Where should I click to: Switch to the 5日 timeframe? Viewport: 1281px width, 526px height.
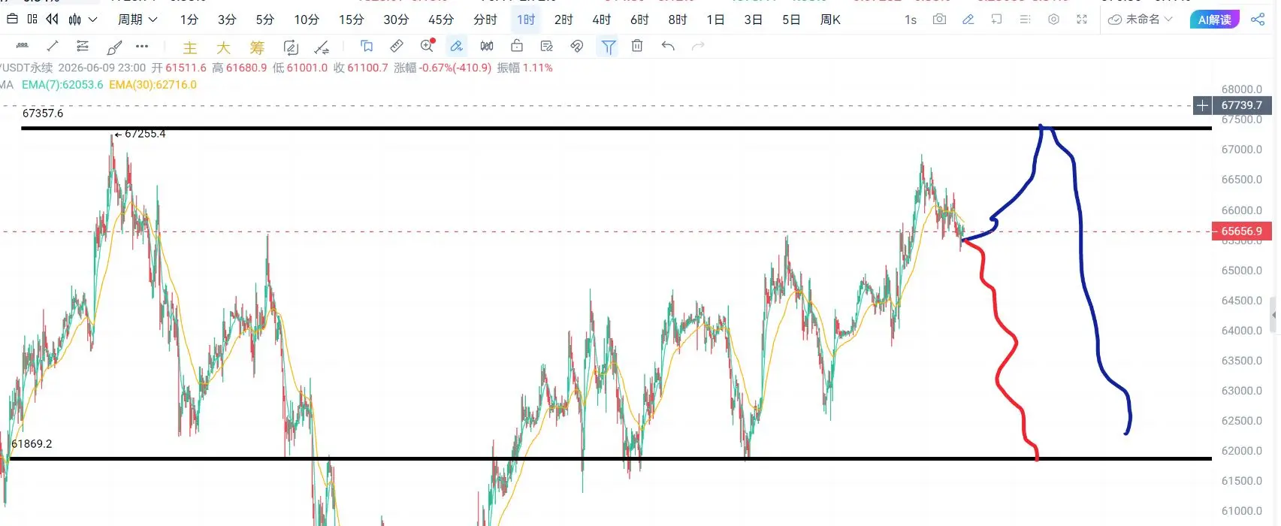click(x=791, y=20)
